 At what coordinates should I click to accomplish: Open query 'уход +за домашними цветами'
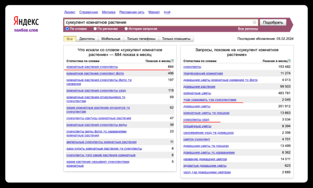(207, 172)
